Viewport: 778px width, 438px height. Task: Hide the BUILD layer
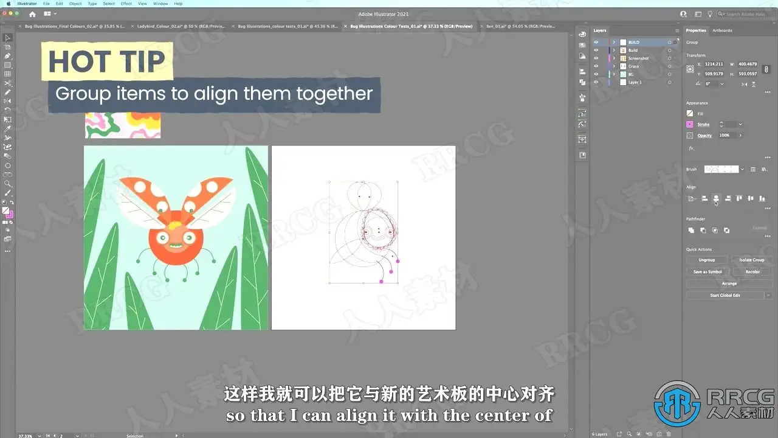tap(596, 42)
